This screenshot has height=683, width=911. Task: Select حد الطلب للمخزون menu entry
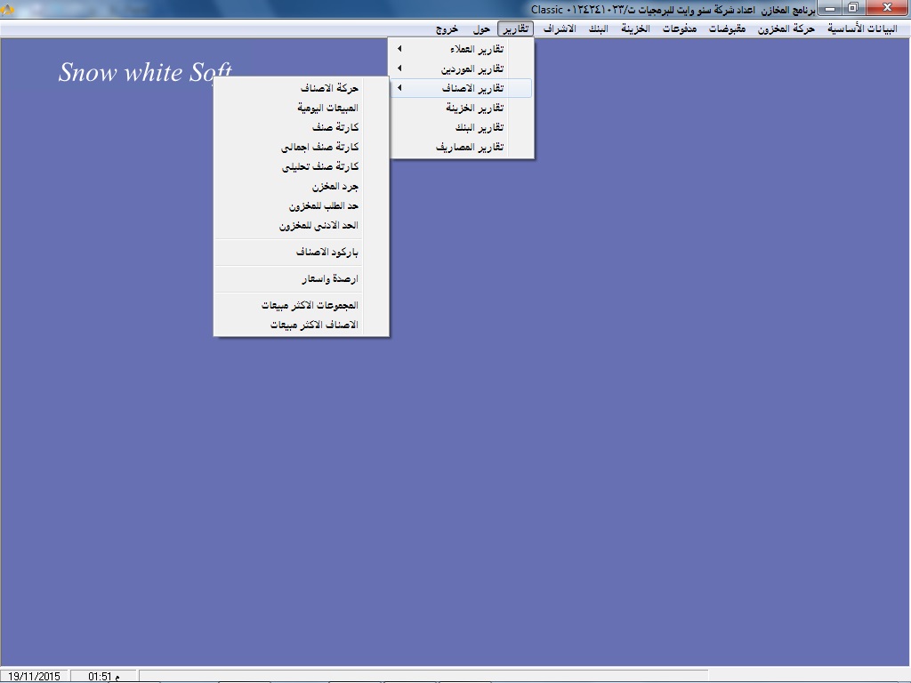click(323, 206)
